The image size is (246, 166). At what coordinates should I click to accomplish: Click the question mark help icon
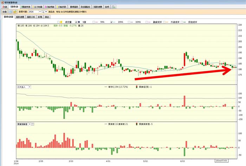click(33, 124)
